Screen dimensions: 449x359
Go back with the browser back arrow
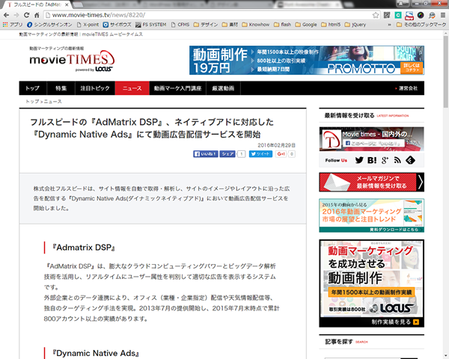pyautogui.click(x=6, y=15)
